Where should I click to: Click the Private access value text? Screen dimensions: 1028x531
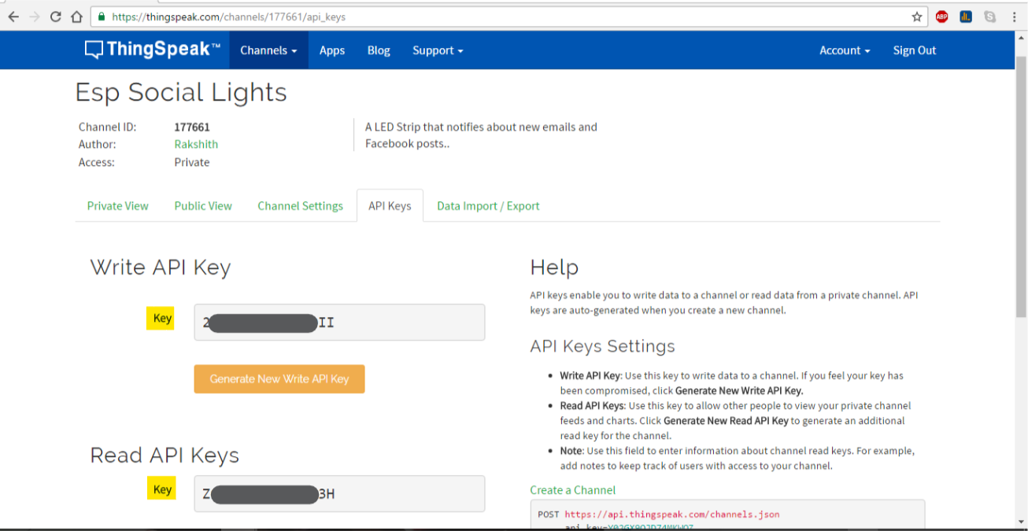[x=192, y=162]
